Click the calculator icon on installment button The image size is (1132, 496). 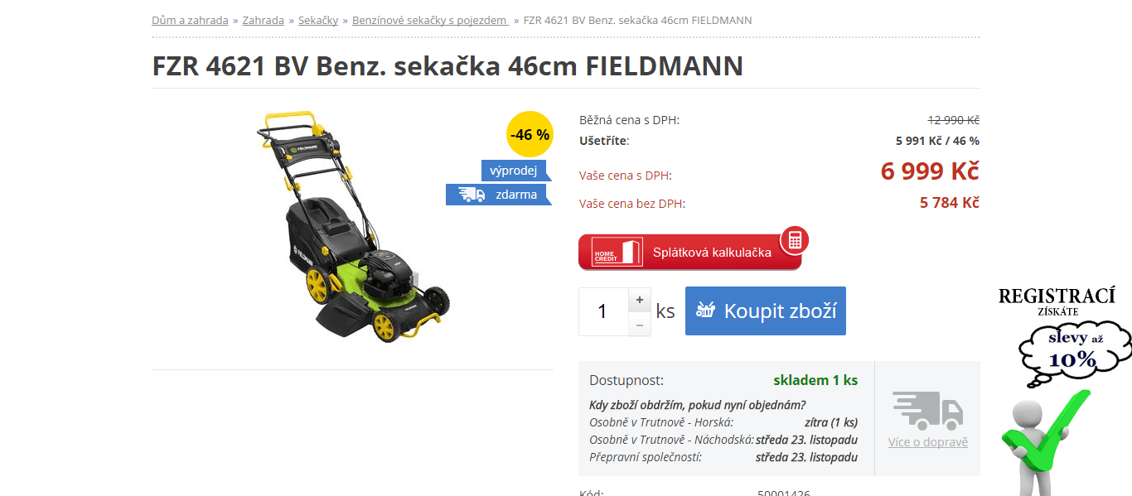pyautogui.click(x=795, y=240)
